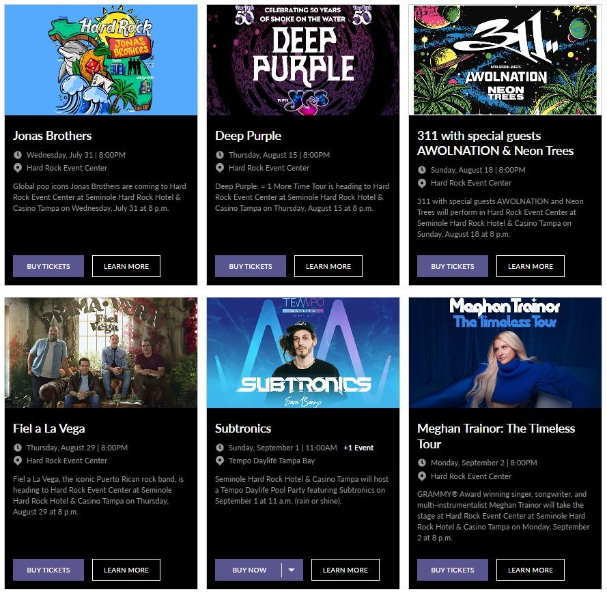The image size is (607, 593).
Task: Click the clock icon for Meghan Trainor date
Action: (421, 463)
